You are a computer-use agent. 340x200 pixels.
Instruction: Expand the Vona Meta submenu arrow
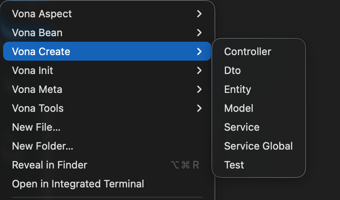199,89
